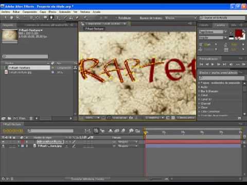Click the search help field in toolbar
Image resolution: width=247 pixels, height=185 pixels.
coord(222,18)
